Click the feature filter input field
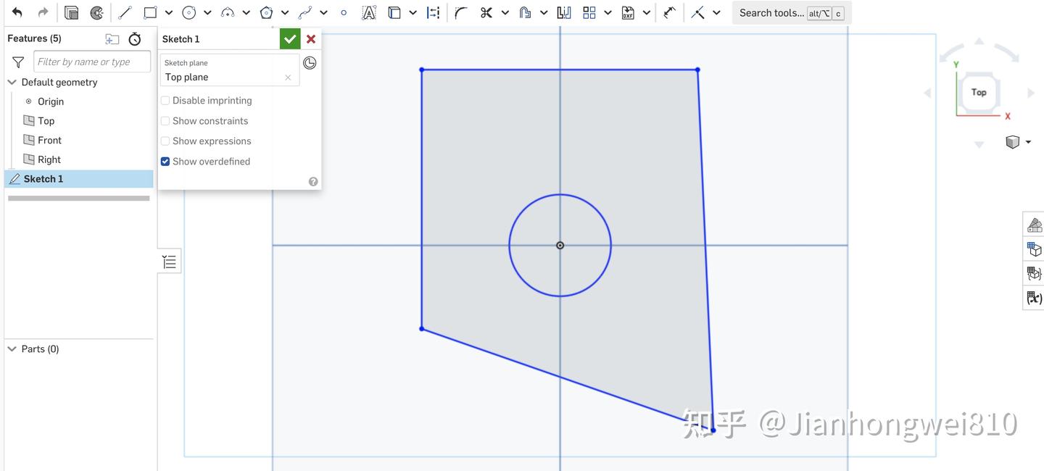 pos(91,62)
